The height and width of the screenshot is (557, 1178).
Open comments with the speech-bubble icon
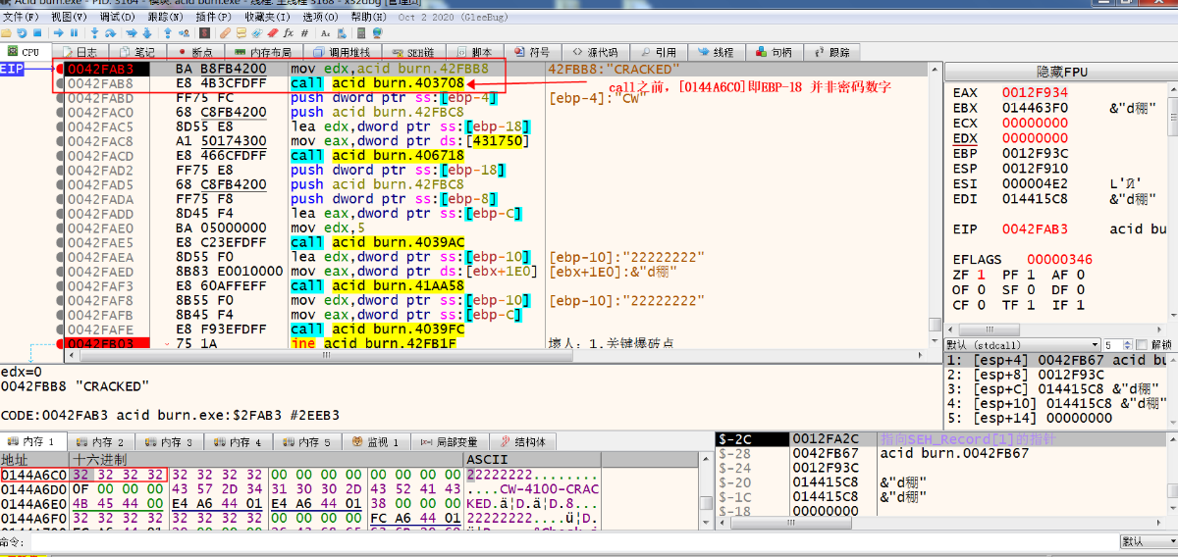click(x=241, y=33)
